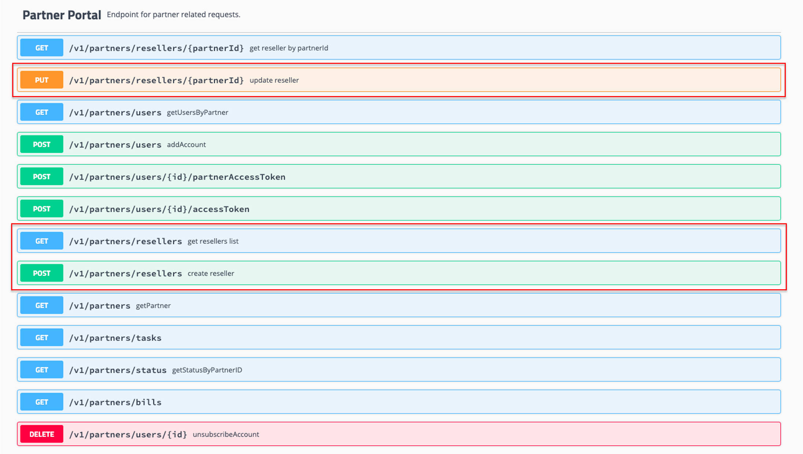Click 'update reseller' description text
This screenshot has height=454, width=803.
pos(274,80)
